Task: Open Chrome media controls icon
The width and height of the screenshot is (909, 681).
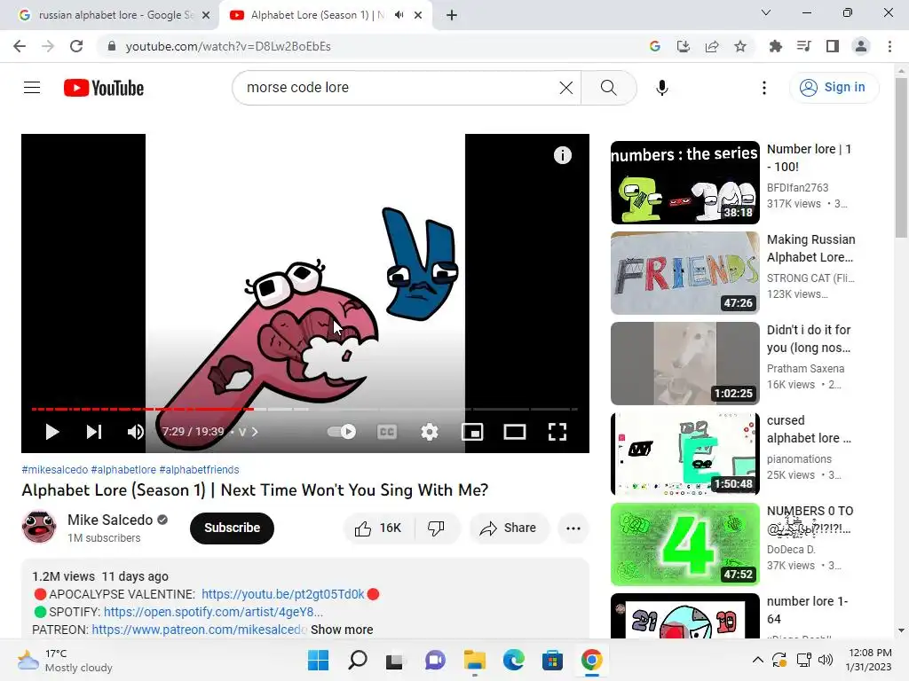Action: [x=803, y=46]
